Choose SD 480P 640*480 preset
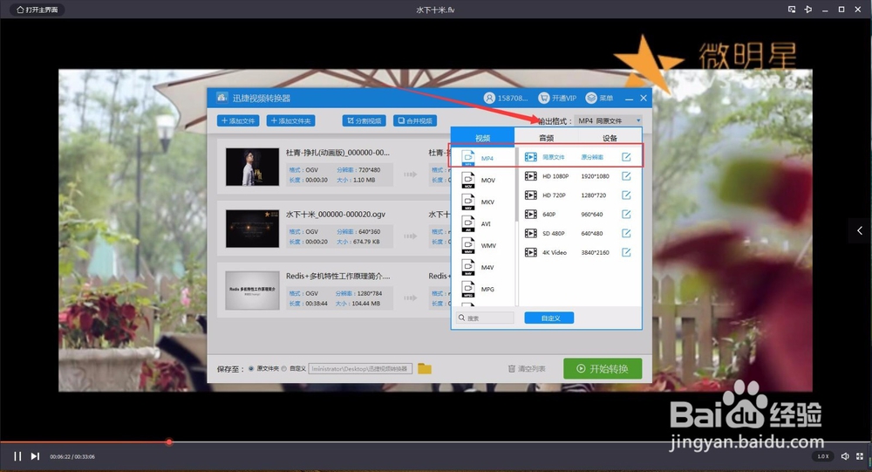 (578, 233)
